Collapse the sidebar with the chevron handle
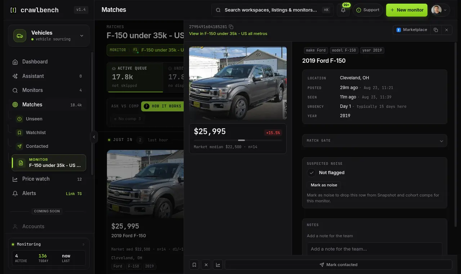461x274 pixels. click(94, 137)
